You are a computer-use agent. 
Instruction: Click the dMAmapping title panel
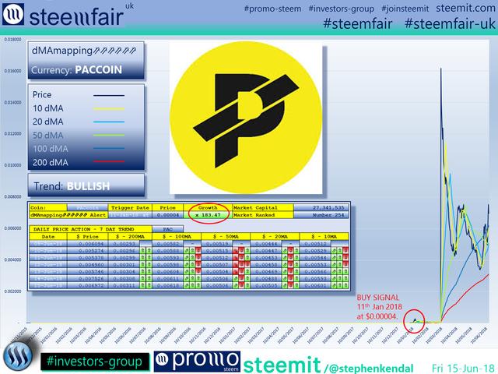86,60
